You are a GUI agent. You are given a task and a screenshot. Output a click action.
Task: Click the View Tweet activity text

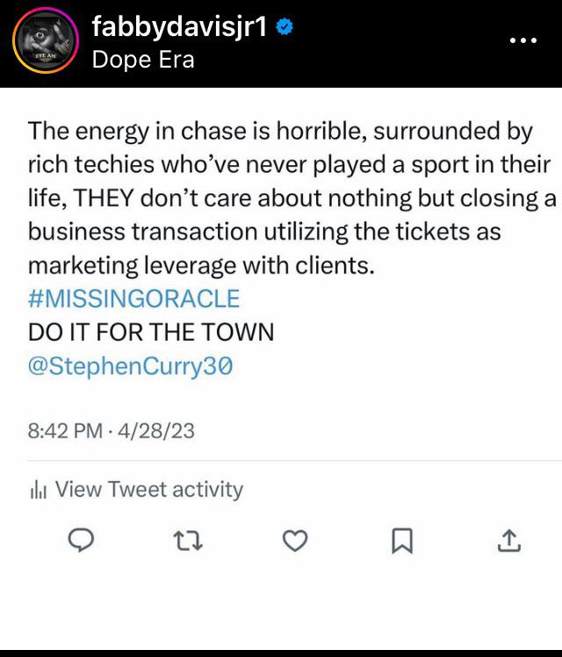(x=149, y=489)
